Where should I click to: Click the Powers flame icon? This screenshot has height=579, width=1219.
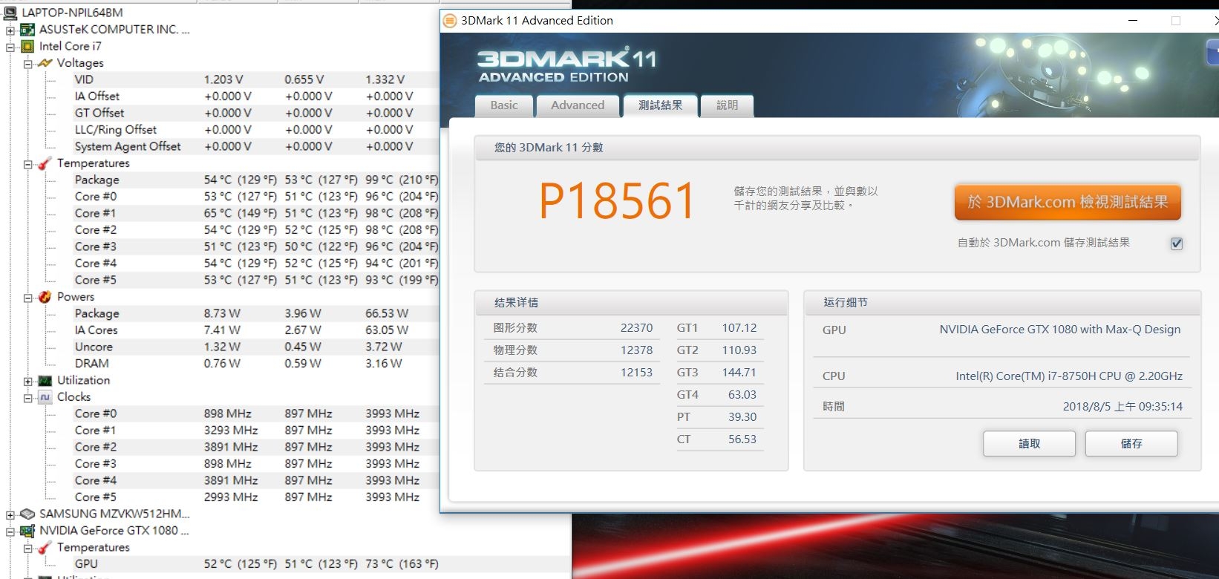click(x=45, y=297)
